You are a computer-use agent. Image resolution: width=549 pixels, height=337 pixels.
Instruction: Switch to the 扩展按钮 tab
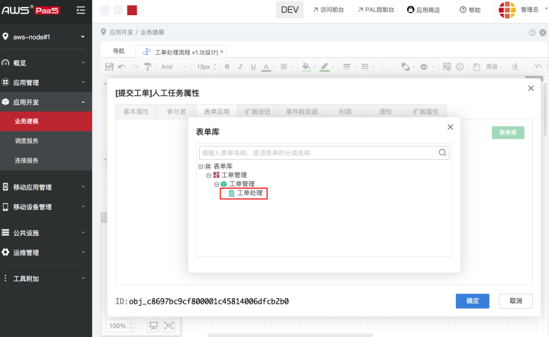[258, 112]
